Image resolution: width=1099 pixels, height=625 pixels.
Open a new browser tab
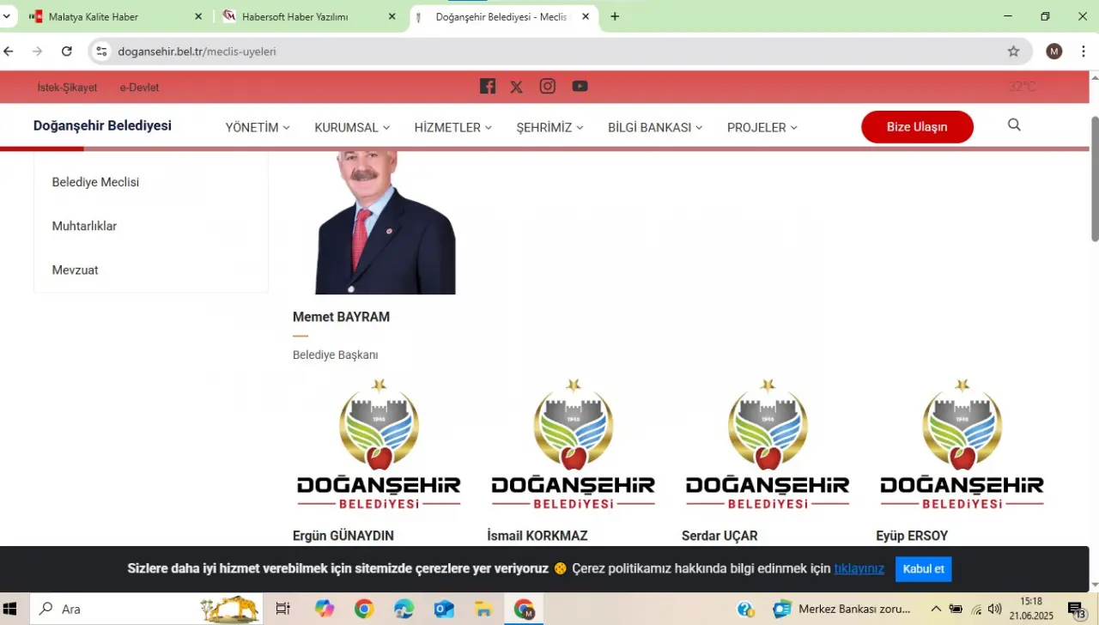(x=615, y=16)
